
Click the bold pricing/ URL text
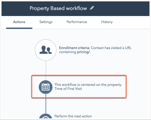[x=83, y=52]
